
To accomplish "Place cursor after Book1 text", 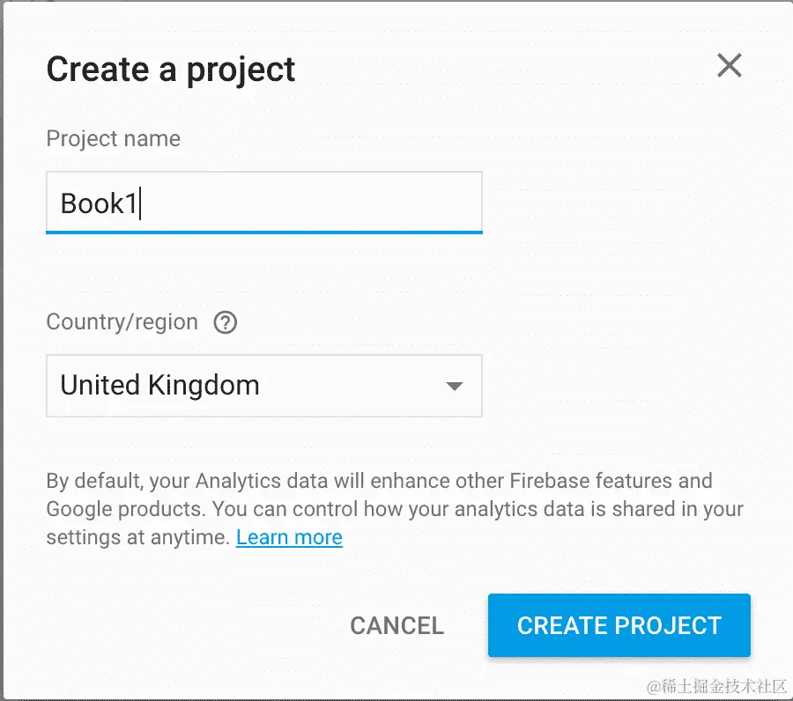I will click(139, 203).
